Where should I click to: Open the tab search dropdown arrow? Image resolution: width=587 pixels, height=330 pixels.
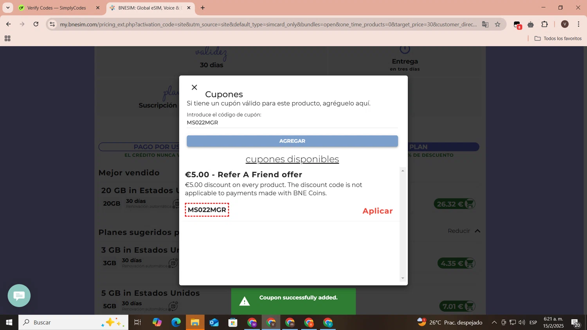click(x=8, y=8)
